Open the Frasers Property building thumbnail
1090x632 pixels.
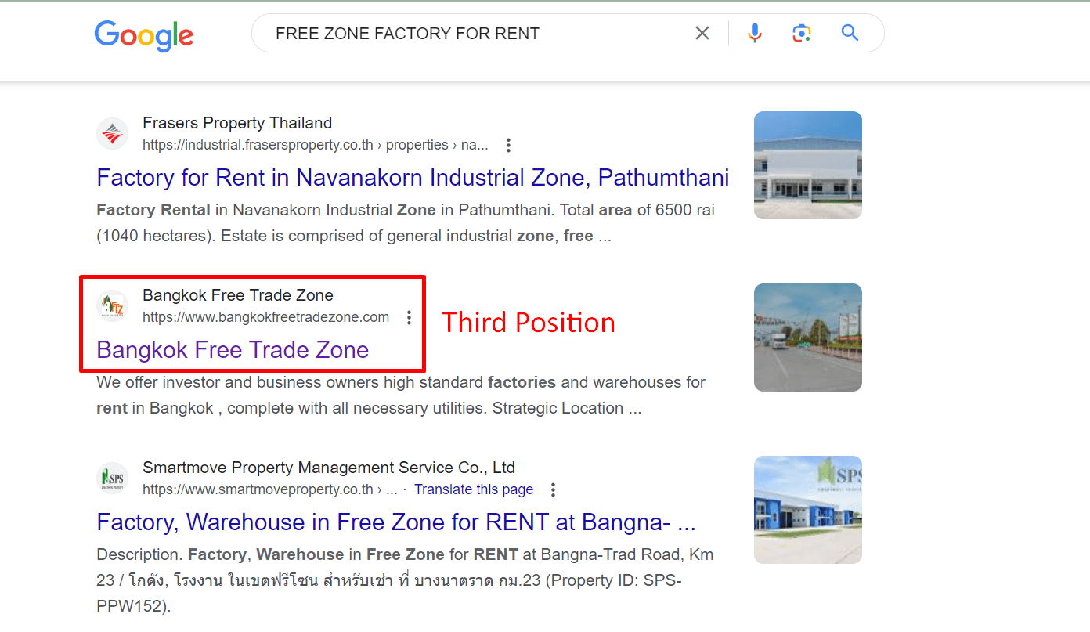coord(807,165)
